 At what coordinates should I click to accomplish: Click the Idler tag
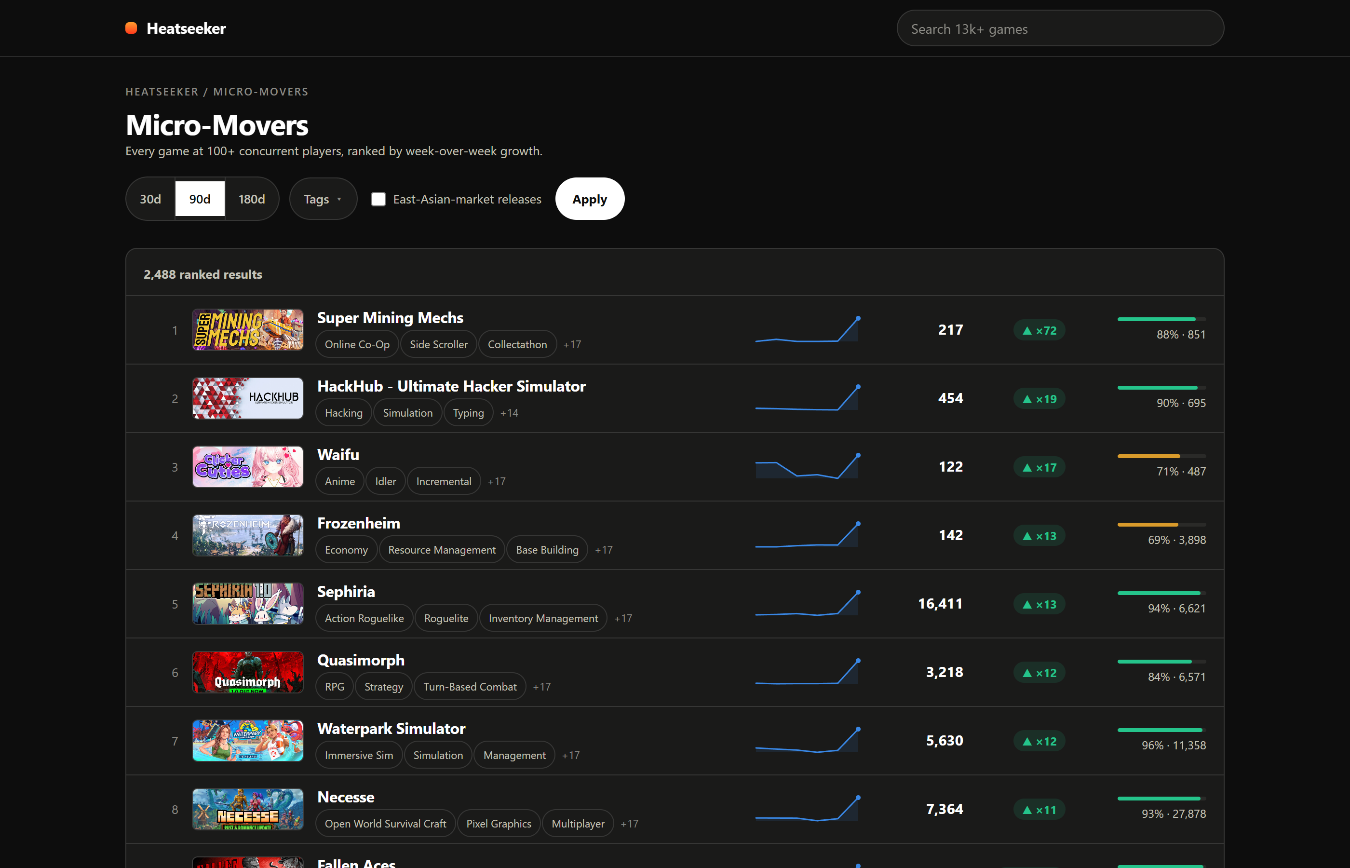(x=385, y=481)
